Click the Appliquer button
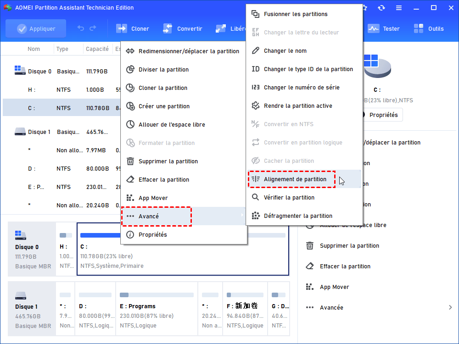This screenshot has height=344, width=459. [36, 28]
